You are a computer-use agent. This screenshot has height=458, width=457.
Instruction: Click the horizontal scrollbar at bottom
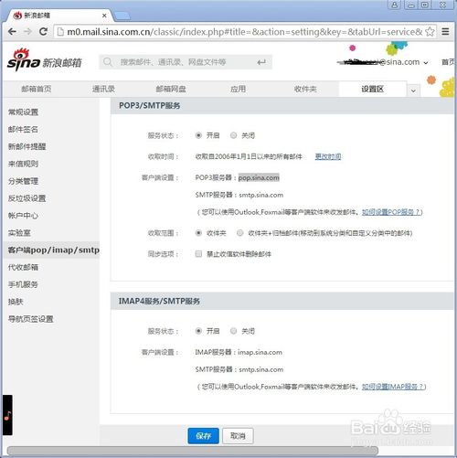pos(193,451)
